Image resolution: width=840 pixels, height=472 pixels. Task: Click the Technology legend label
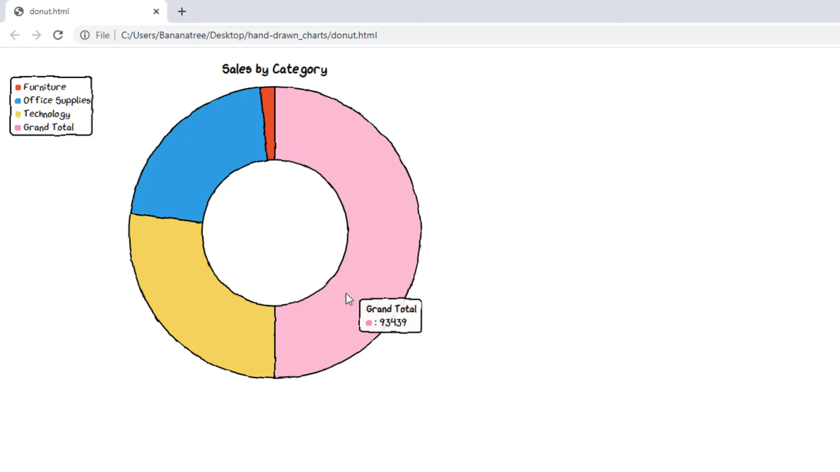coord(47,114)
